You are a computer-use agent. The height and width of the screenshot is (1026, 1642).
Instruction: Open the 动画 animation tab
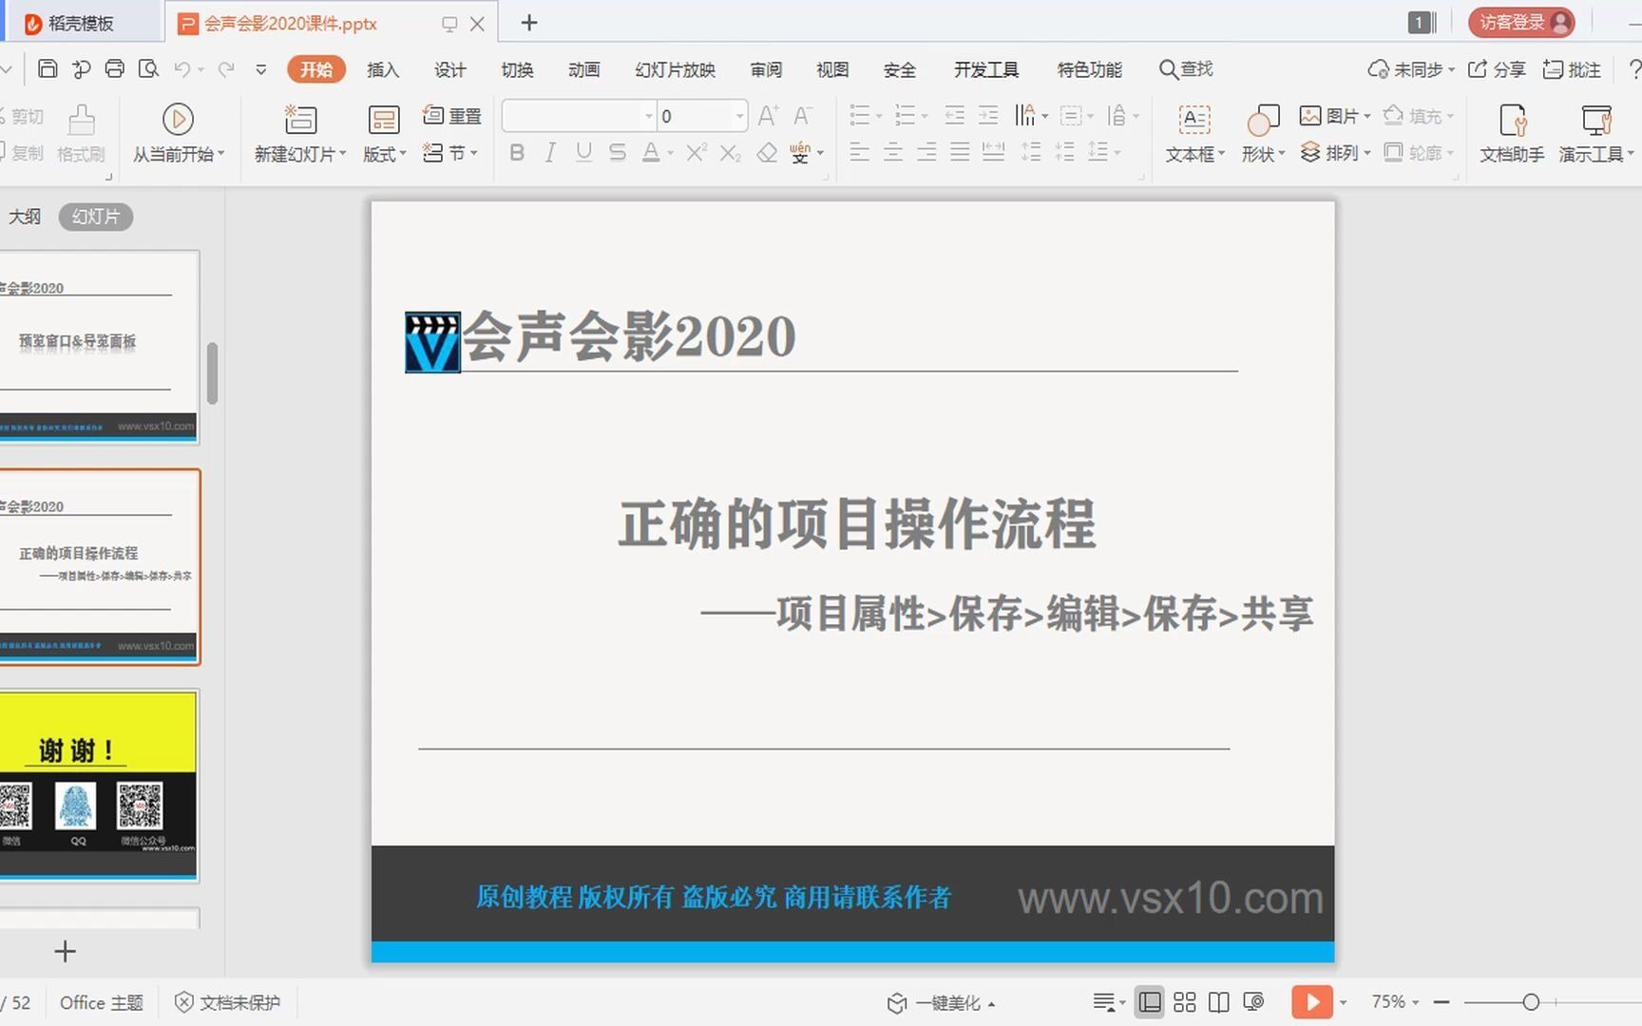click(x=583, y=69)
